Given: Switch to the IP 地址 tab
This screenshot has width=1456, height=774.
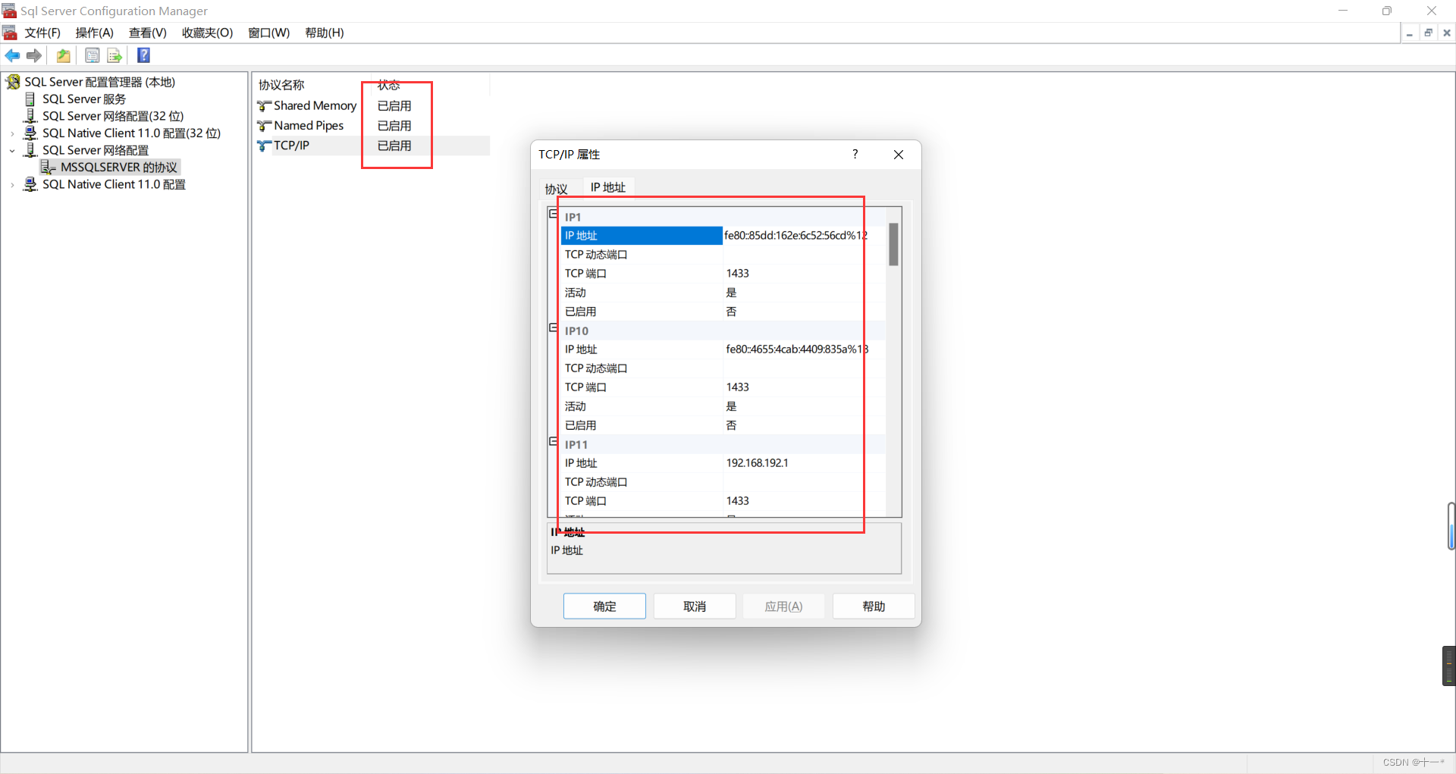Looking at the screenshot, I should tap(608, 187).
